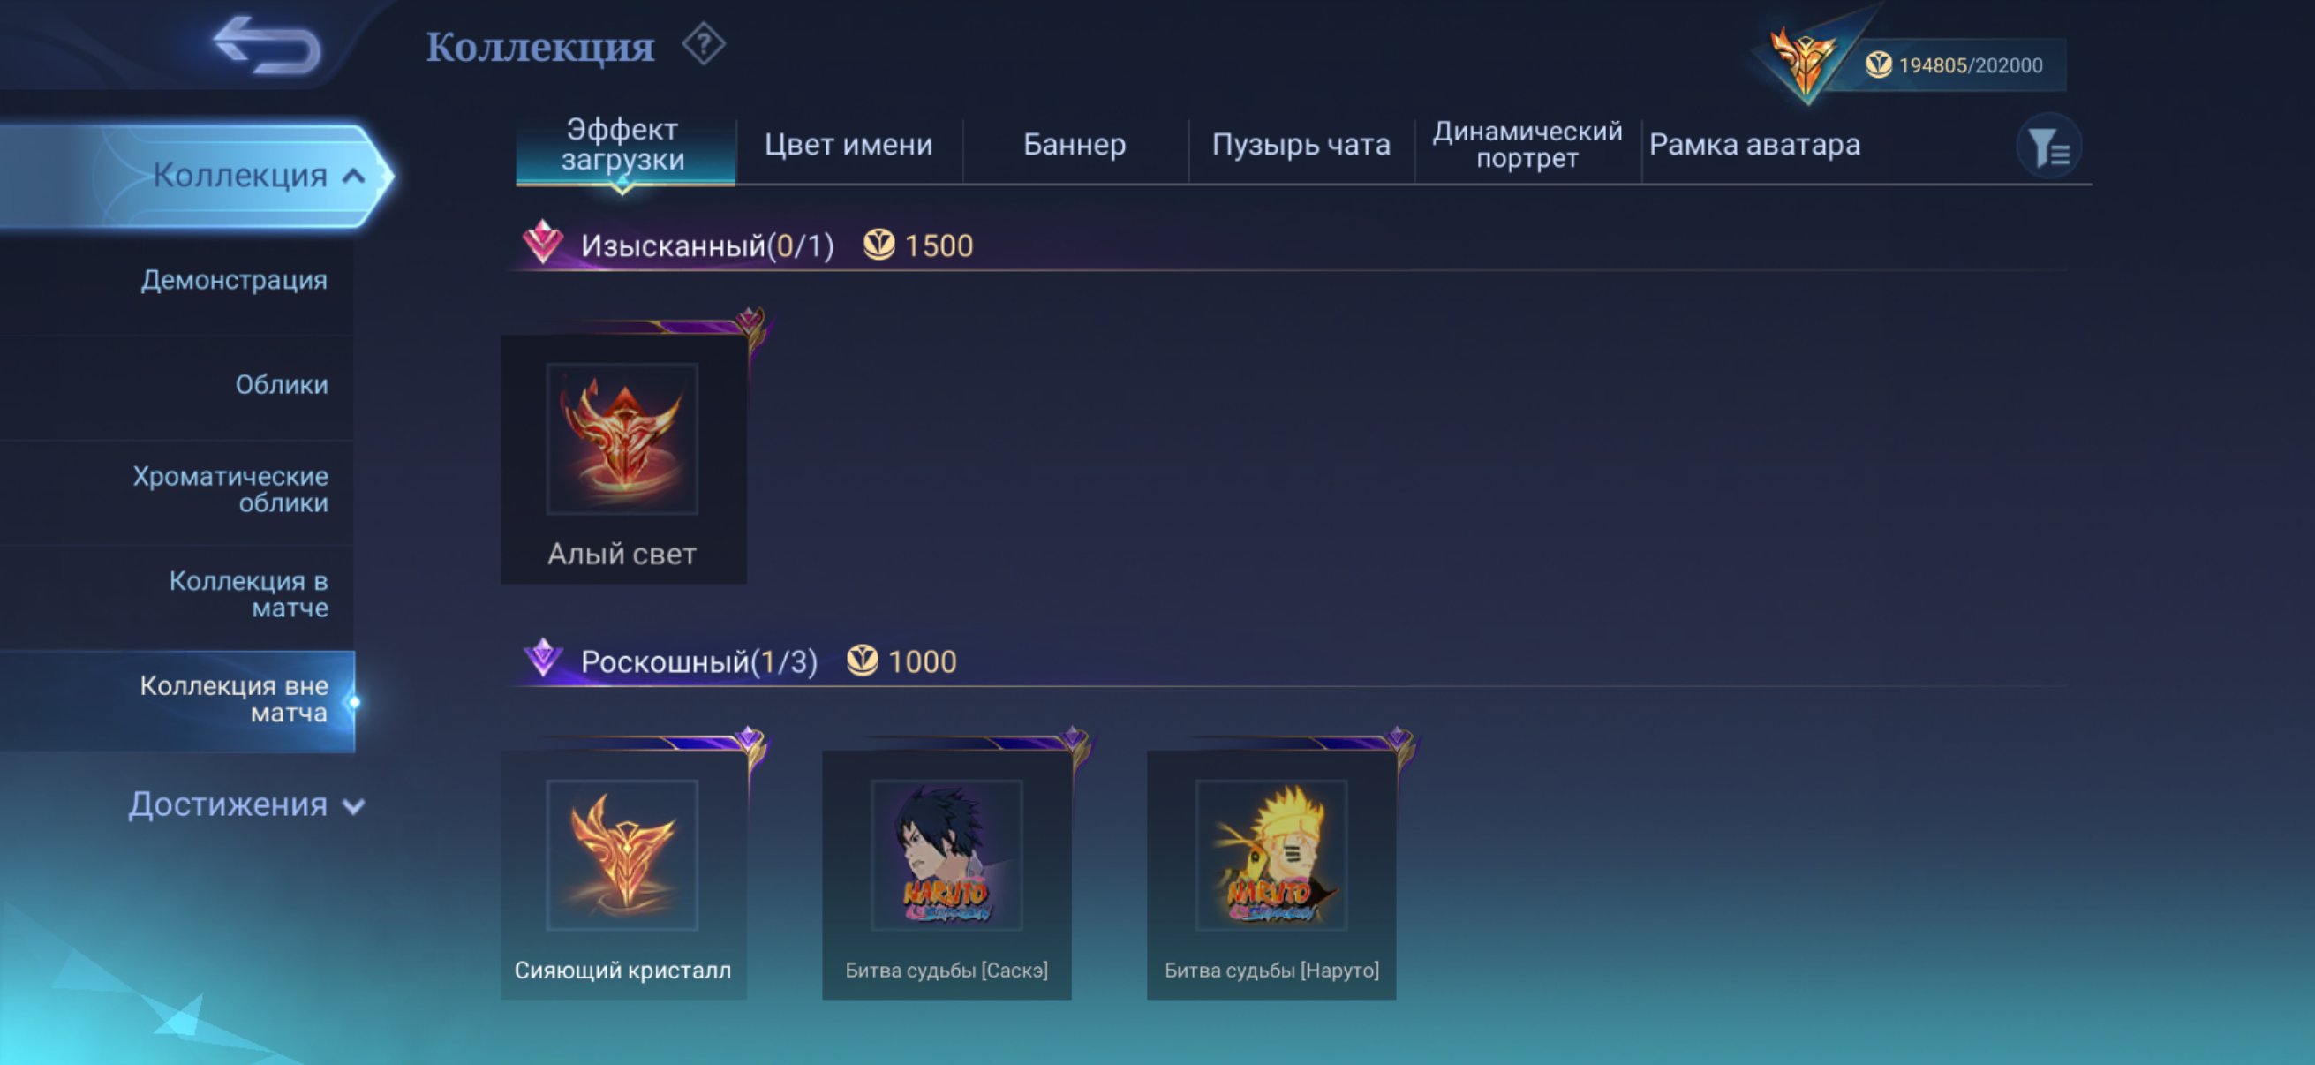This screenshot has width=2315, height=1065.
Task: Choose the Битва судьбы [Наруто] item
Action: (1271, 874)
